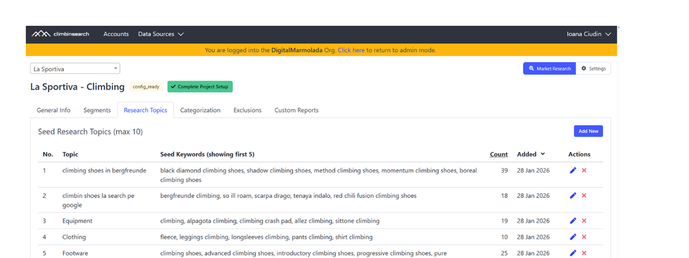Go to Accounts in the navbar

click(x=116, y=34)
